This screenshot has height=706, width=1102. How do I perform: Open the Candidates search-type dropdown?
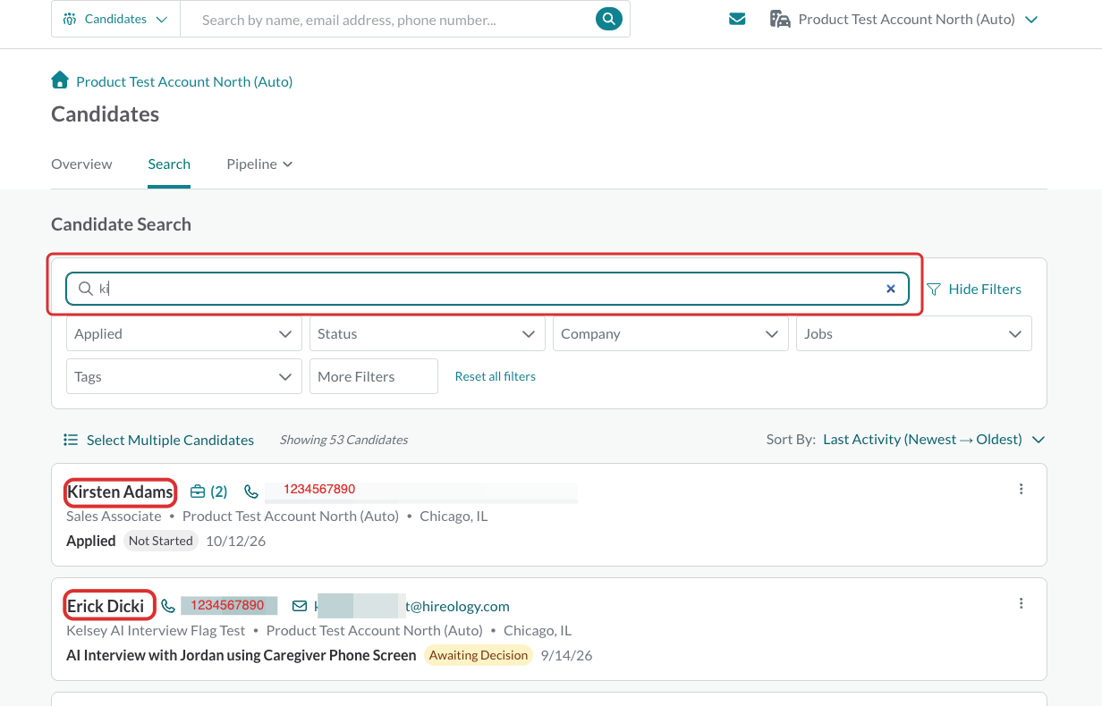click(115, 19)
